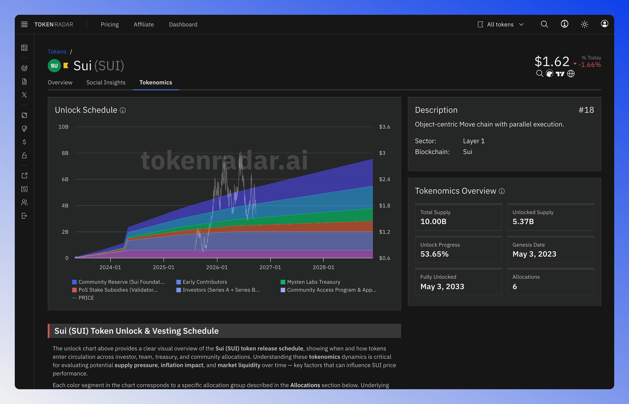Toggle Community Reserve legend swatch

[x=74, y=282]
